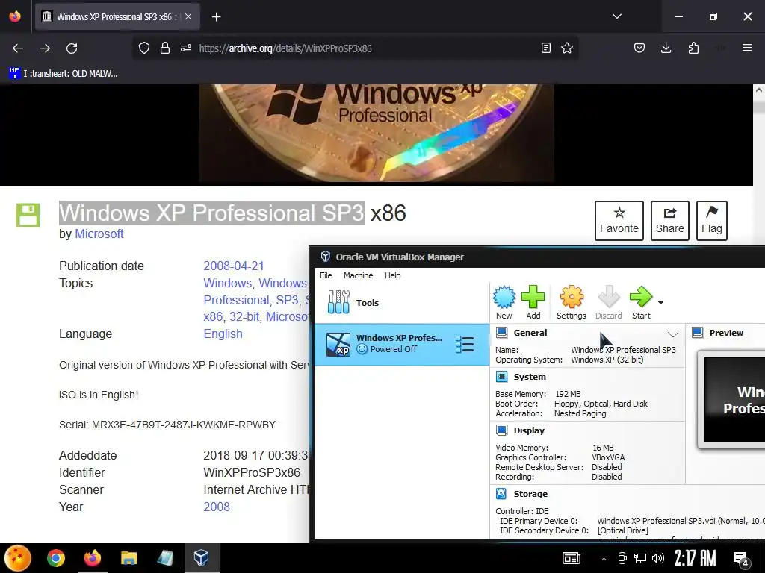Open the OLD MALW bookmark
Image resolution: width=765 pixels, height=573 pixels.
click(x=64, y=74)
